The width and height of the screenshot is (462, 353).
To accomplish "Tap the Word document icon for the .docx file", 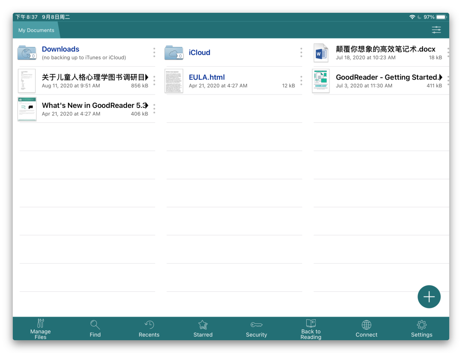I will pyautogui.click(x=321, y=53).
